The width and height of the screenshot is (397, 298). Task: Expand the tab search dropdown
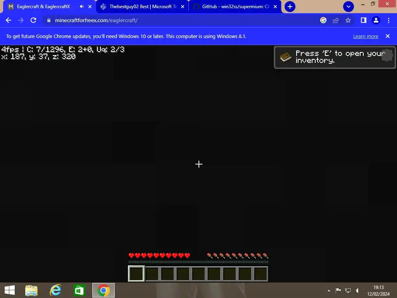(x=349, y=7)
